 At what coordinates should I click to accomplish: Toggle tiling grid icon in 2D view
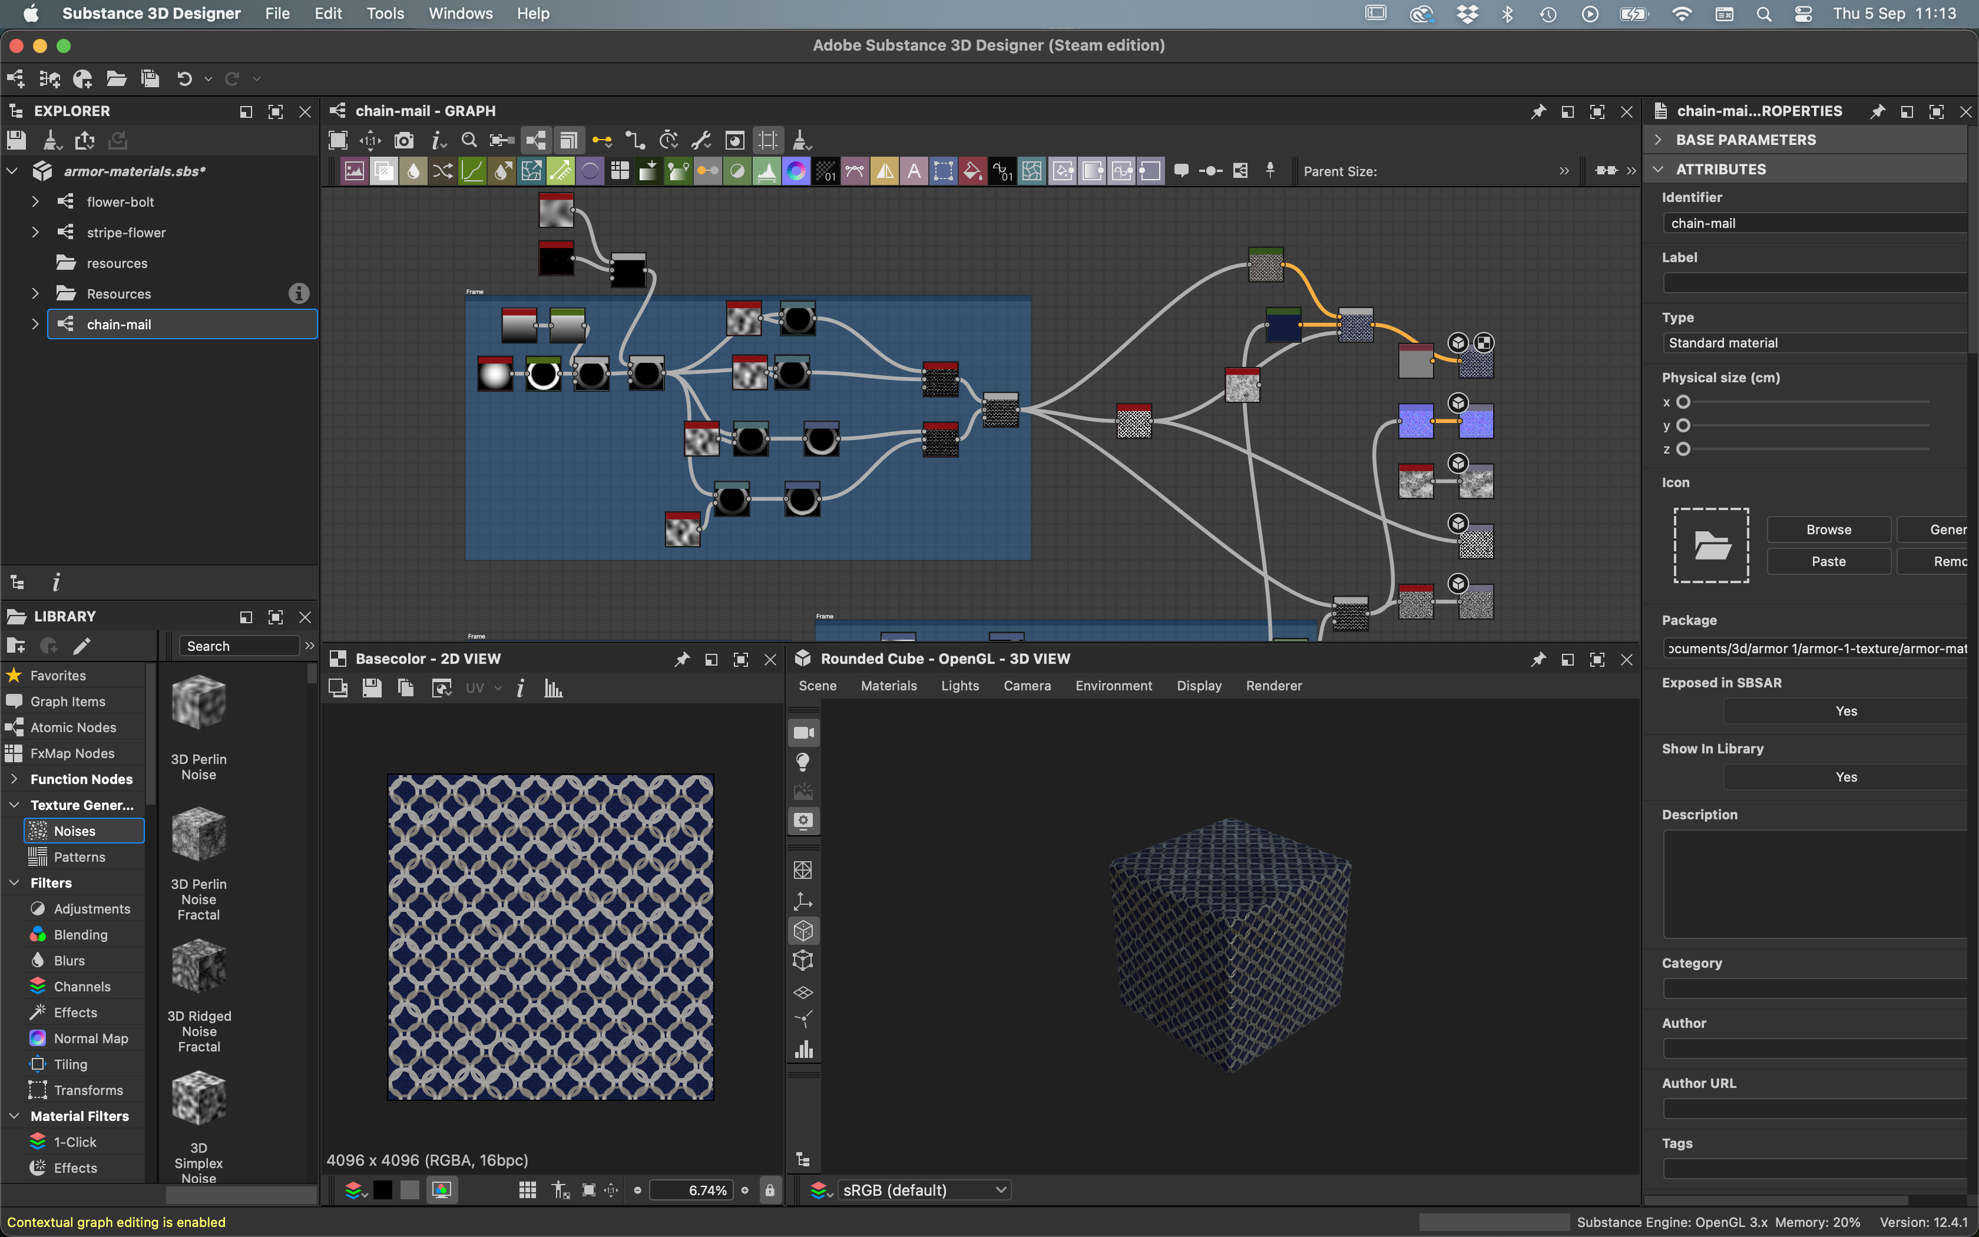click(528, 1190)
